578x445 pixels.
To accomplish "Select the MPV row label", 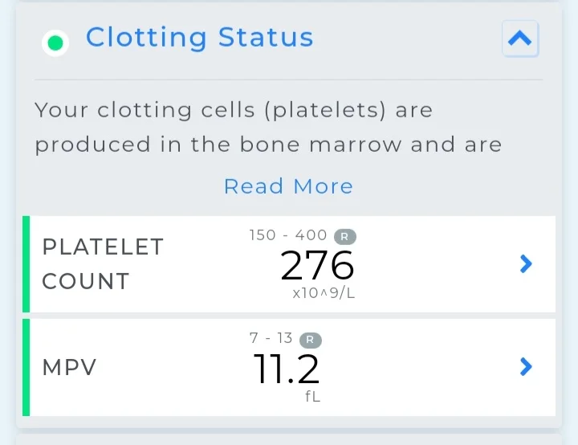I will 69,368.
